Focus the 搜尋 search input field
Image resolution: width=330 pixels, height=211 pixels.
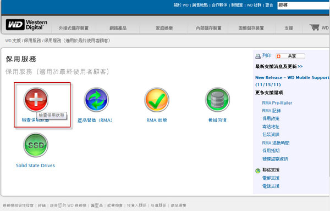pos(304,5)
